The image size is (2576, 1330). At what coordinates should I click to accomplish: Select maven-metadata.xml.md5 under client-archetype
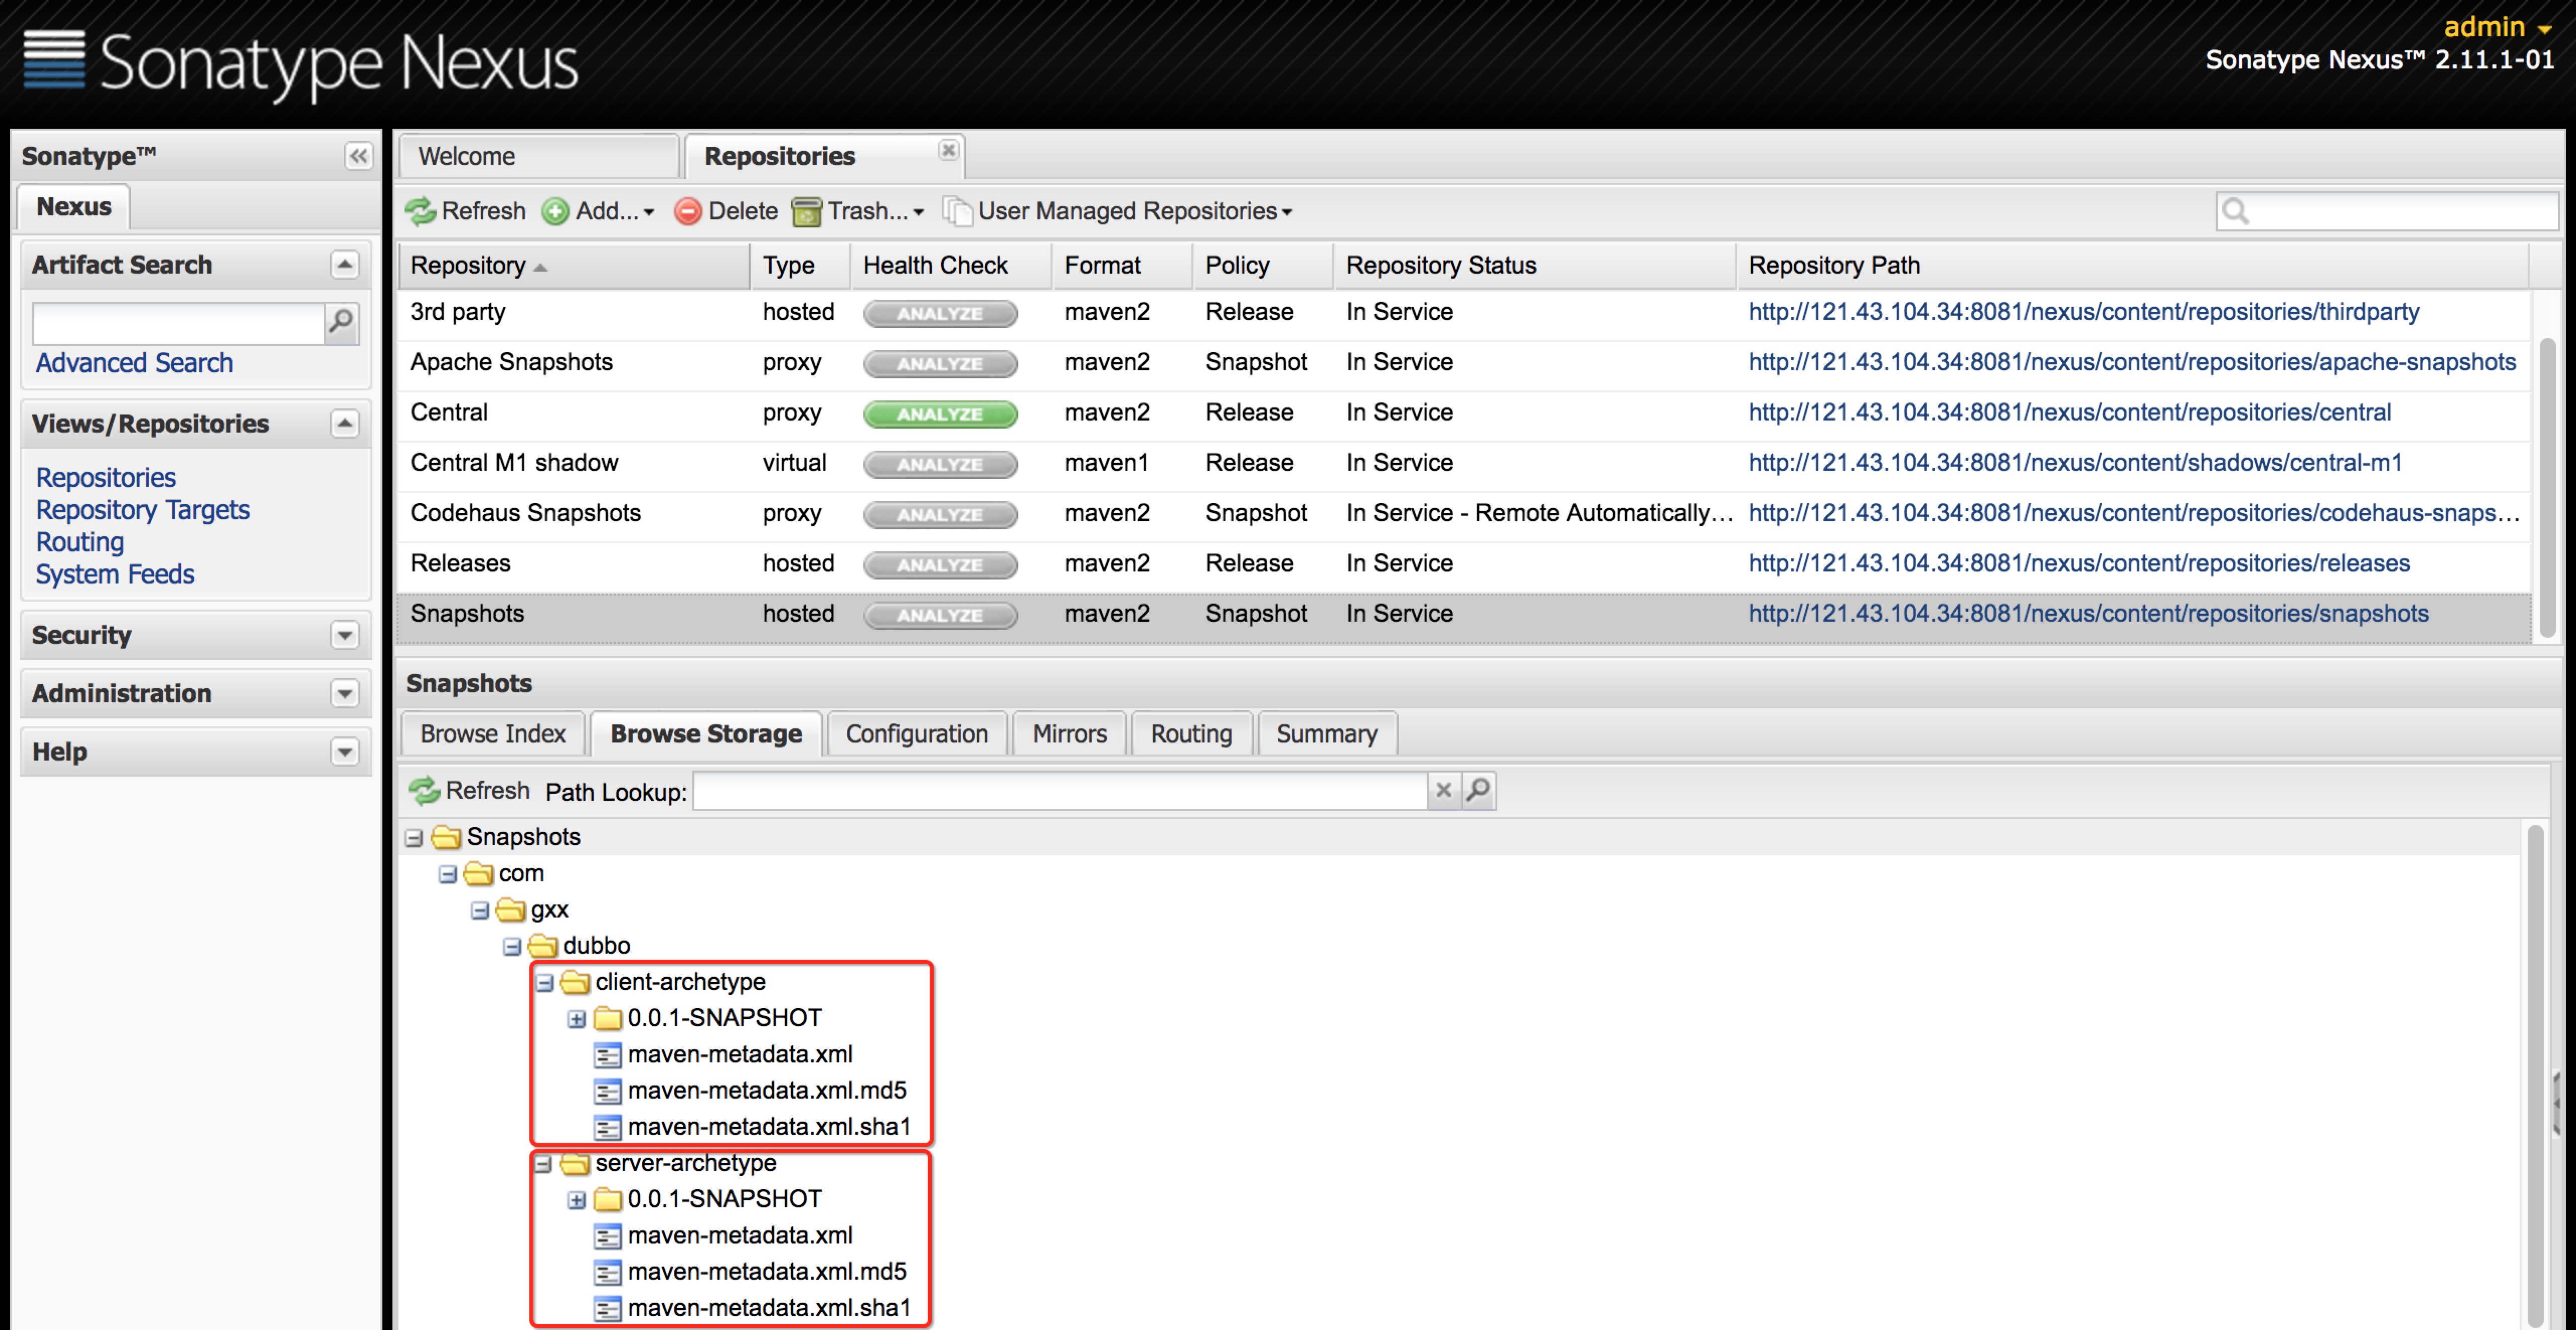(766, 1090)
